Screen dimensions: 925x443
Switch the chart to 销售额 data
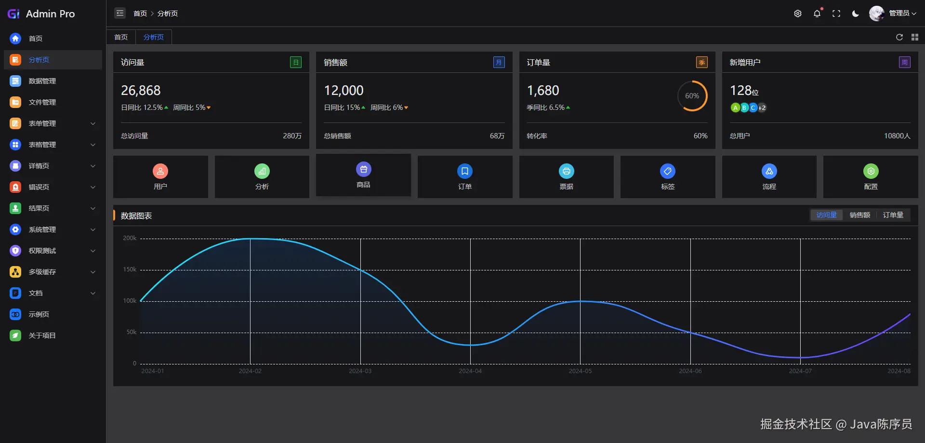point(860,215)
